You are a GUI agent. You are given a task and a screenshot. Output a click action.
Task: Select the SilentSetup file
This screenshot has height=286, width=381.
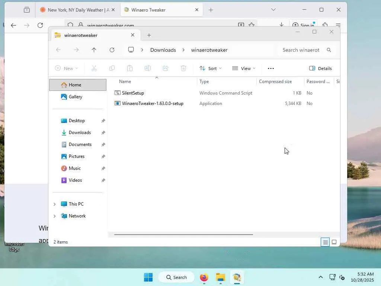pos(133,93)
